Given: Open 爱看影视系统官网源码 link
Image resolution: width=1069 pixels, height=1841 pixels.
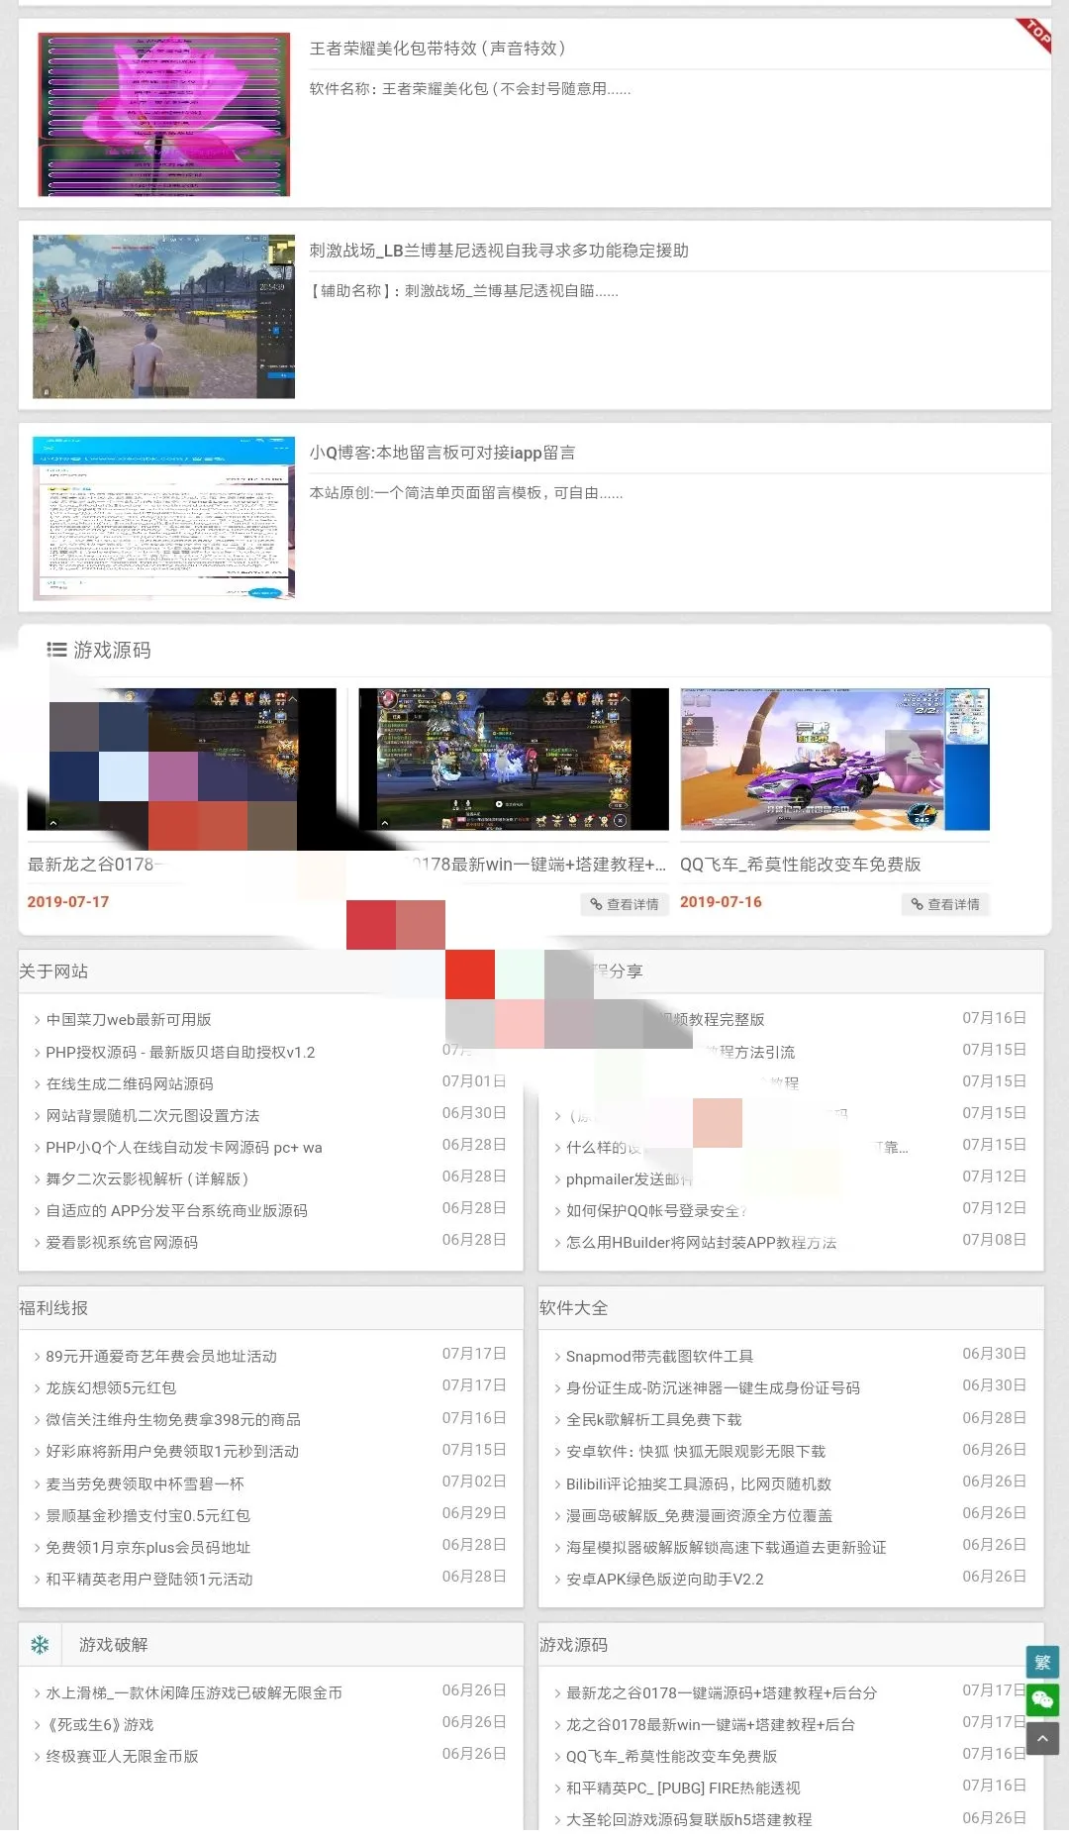Looking at the screenshot, I should (122, 1242).
